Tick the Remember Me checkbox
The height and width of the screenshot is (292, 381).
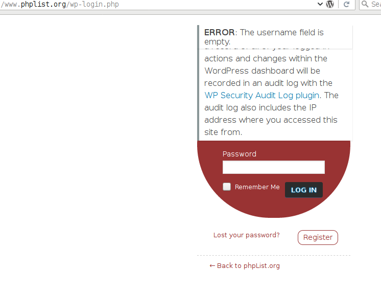pos(227,187)
